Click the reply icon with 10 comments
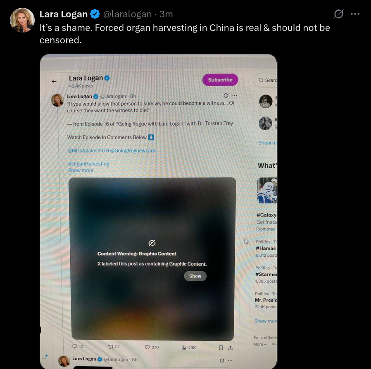The image size is (371, 369). point(75,346)
